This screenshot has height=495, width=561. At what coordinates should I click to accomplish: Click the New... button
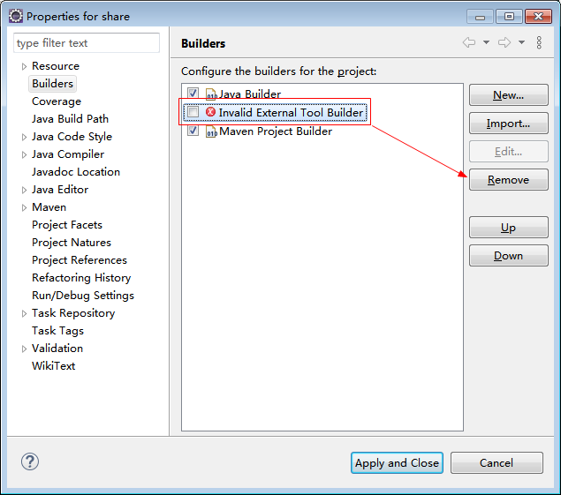coord(508,95)
